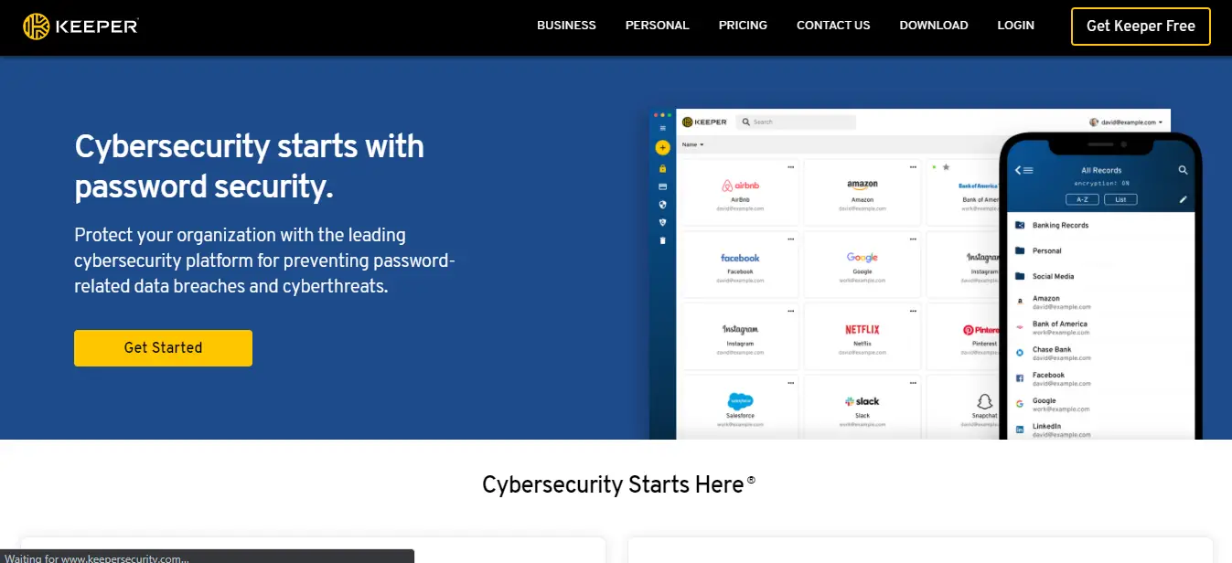This screenshot has height=563, width=1232.
Task: Click the trash icon in vault sidebar
Action: pos(663,240)
